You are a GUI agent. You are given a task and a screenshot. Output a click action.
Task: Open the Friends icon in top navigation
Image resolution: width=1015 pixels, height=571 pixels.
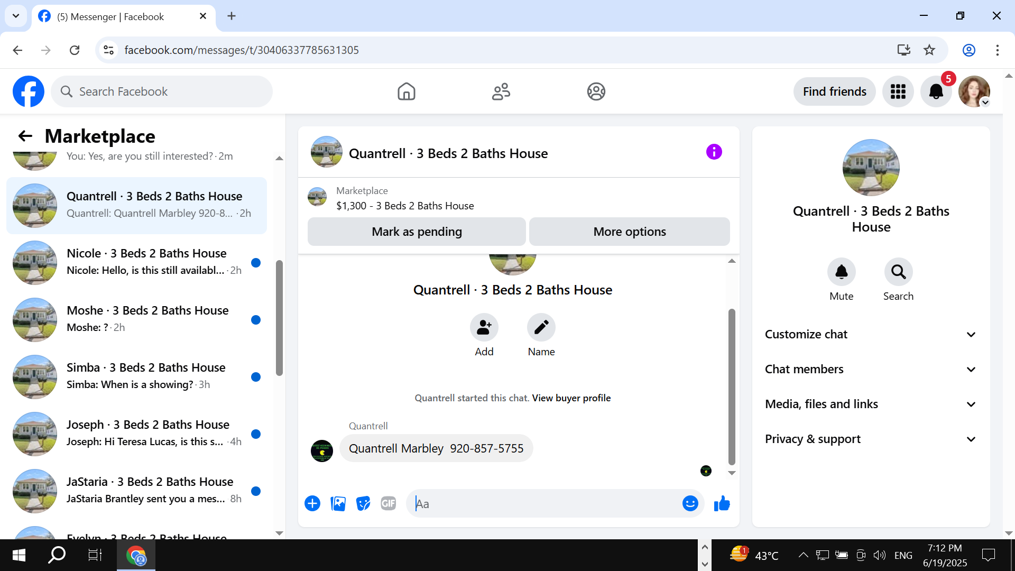(501, 91)
